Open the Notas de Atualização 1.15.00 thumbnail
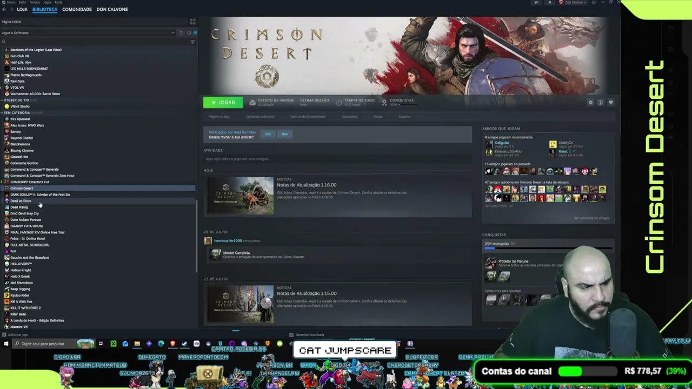This screenshot has height=389, width=692. [x=240, y=304]
